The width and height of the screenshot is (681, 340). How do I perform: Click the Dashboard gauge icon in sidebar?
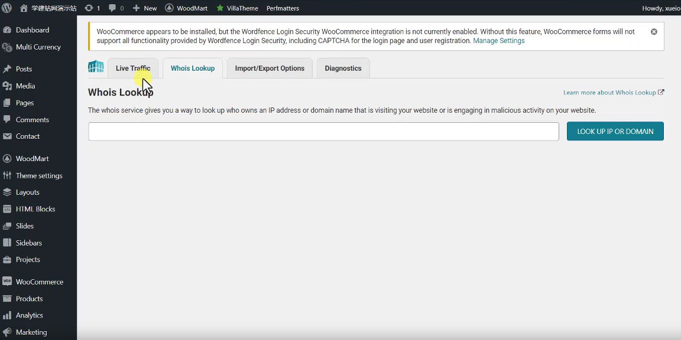(7, 30)
